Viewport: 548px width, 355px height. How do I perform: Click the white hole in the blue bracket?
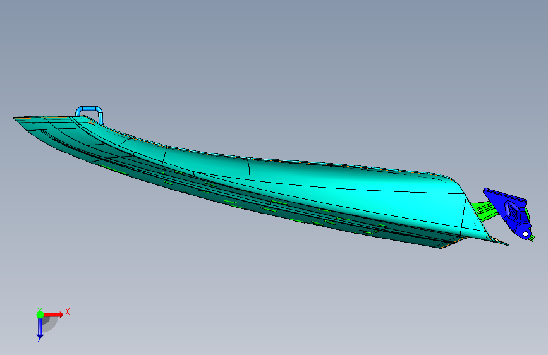[x=525, y=234]
